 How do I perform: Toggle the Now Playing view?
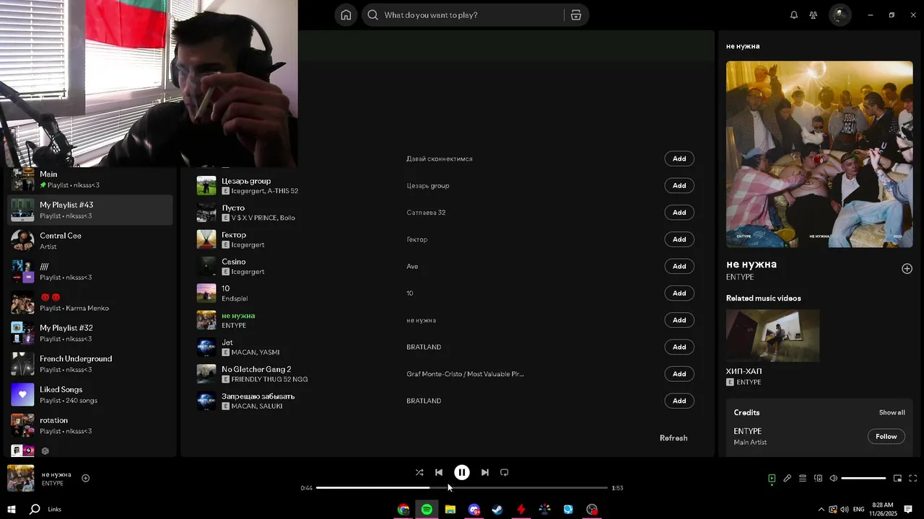click(772, 479)
